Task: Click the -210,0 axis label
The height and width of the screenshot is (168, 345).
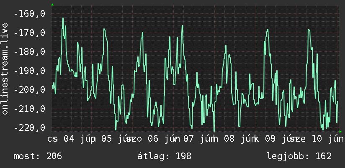Action: coord(29,109)
